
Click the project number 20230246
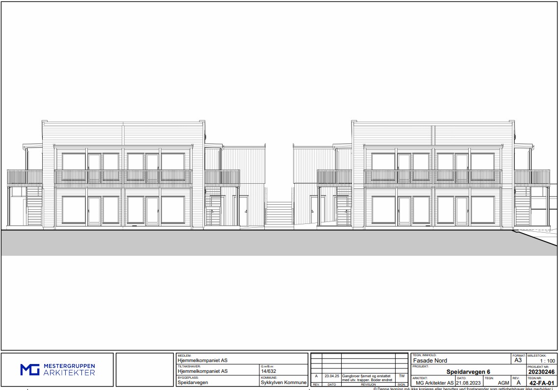541,372
